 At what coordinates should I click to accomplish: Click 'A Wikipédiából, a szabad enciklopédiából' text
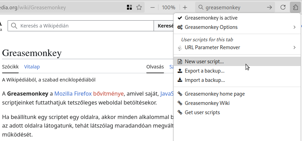point(49,80)
